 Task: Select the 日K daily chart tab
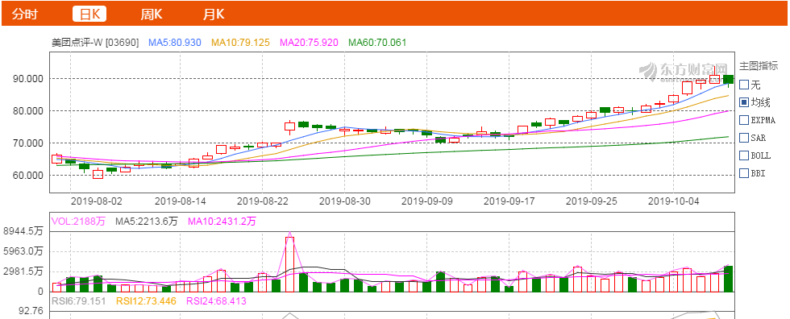click(x=89, y=14)
